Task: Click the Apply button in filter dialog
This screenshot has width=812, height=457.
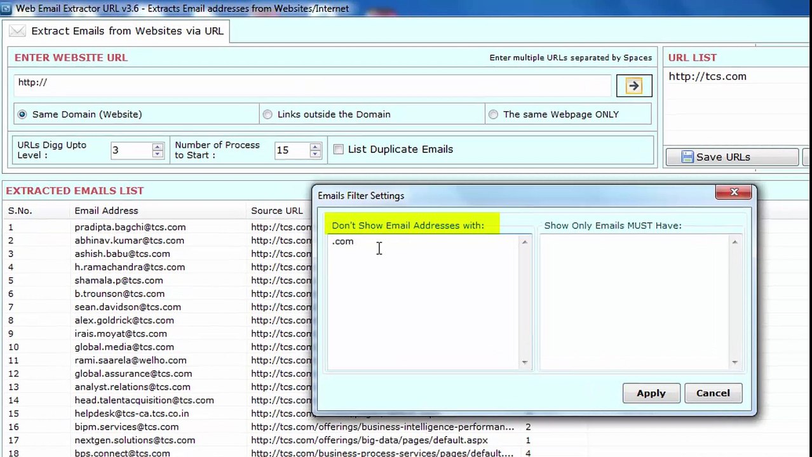Action: [651, 393]
